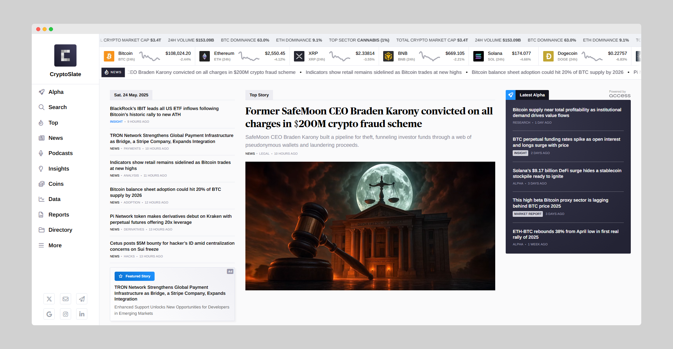The width and height of the screenshot is (673, 349).
Task: Click the Bitcoin orange coin icon
Action: coord(109,56)
